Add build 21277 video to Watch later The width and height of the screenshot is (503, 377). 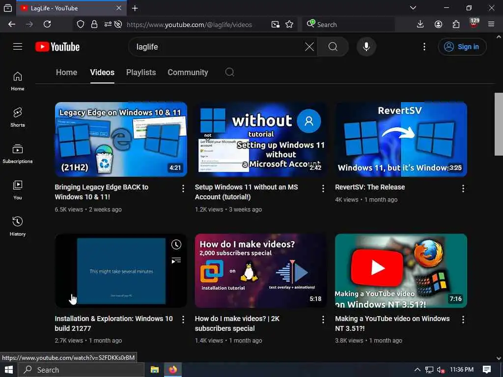176,244
